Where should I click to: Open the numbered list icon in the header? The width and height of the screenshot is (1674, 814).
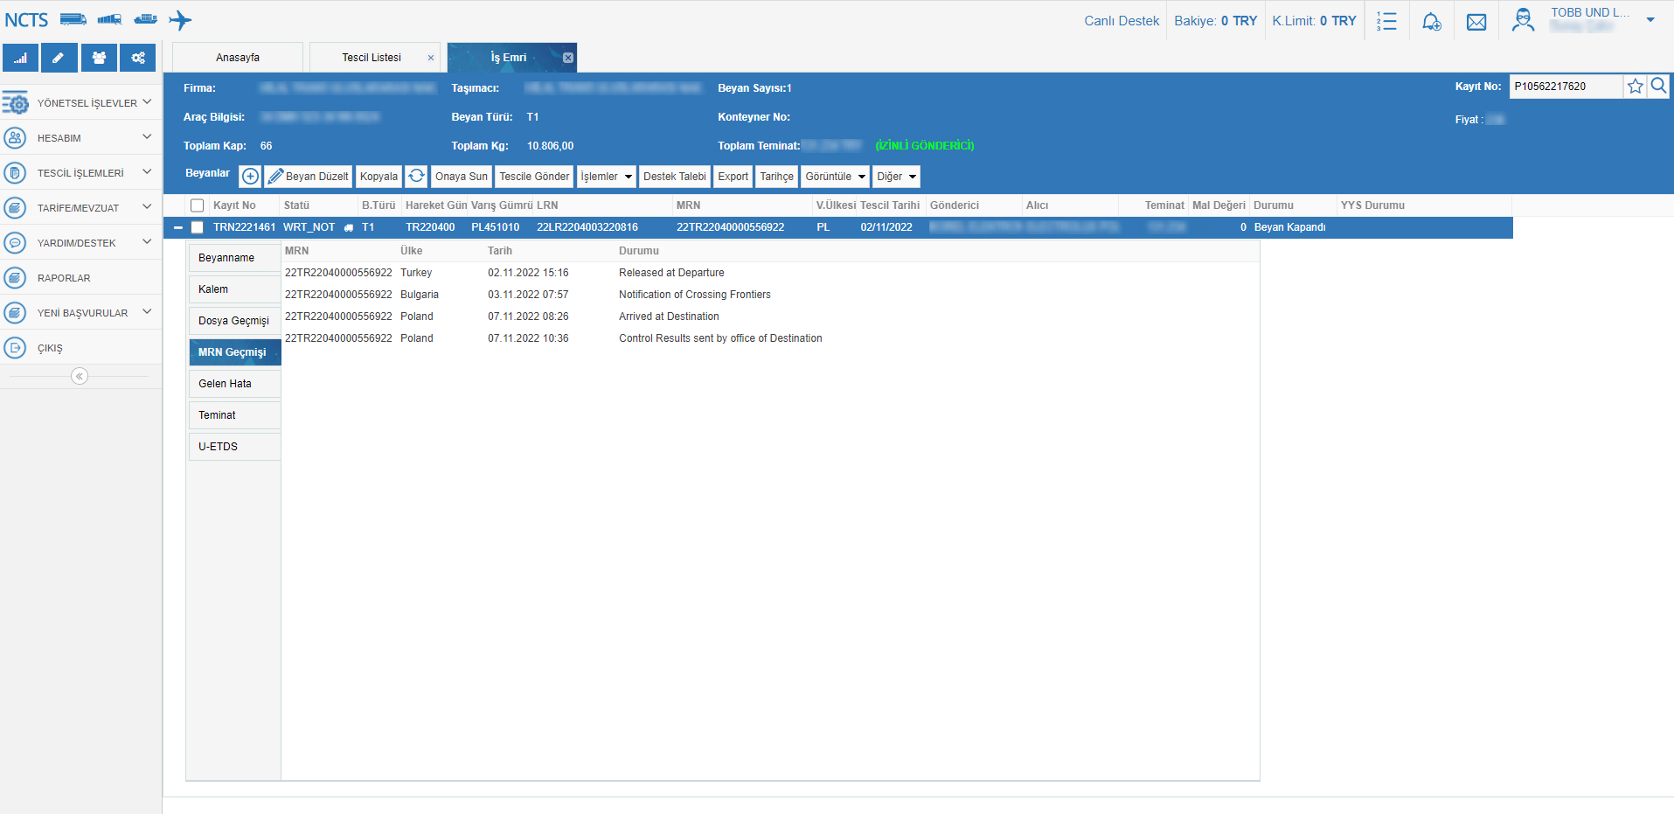pyautogui.click(x=1386, y=22)
